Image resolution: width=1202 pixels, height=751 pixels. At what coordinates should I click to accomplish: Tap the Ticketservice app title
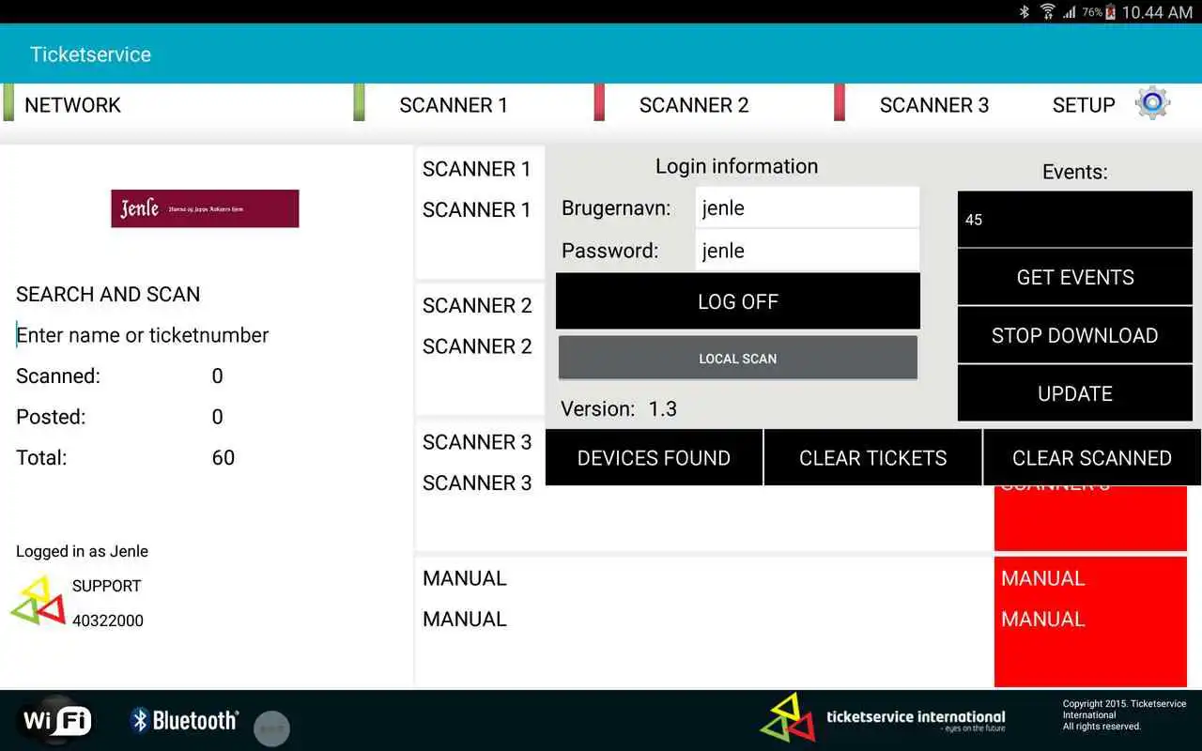[90, 54]
